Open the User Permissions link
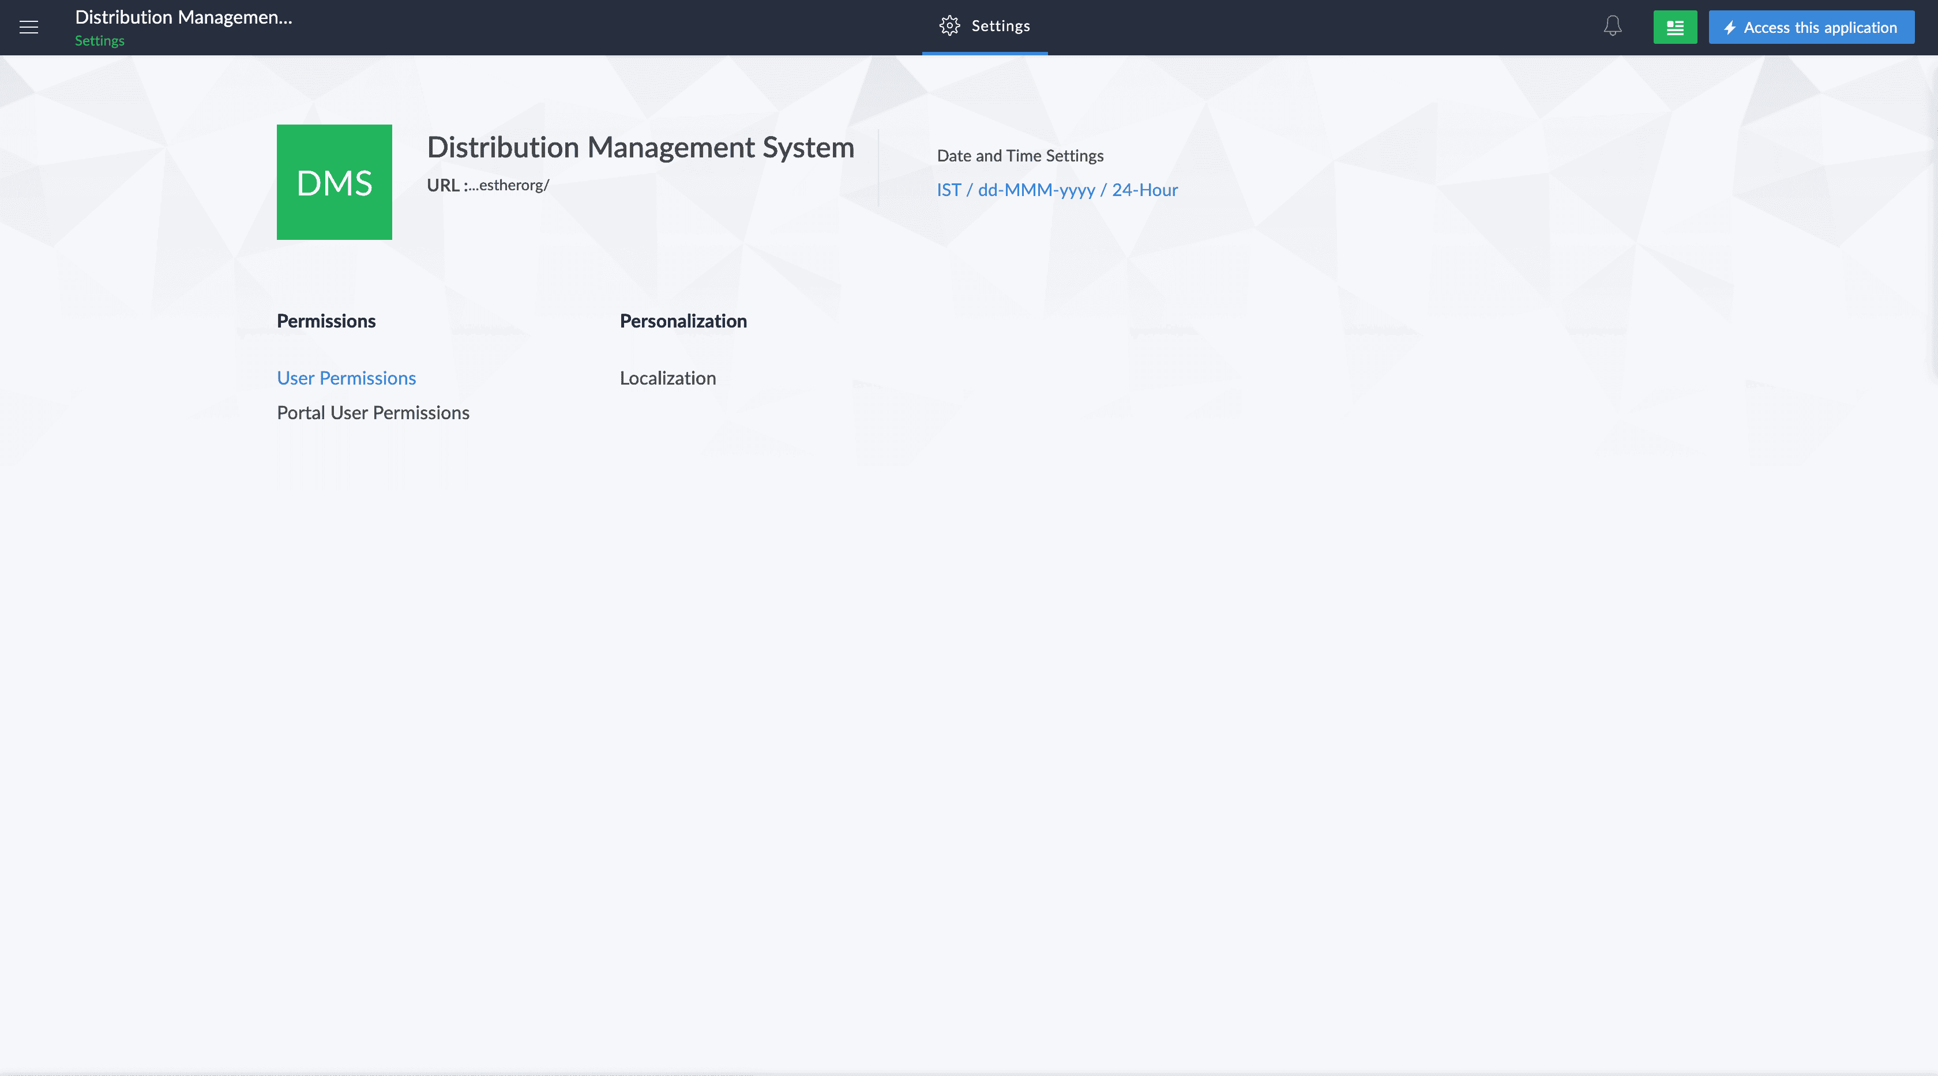Screen dimensions: 1938x1076 click(x=346, y=378)
